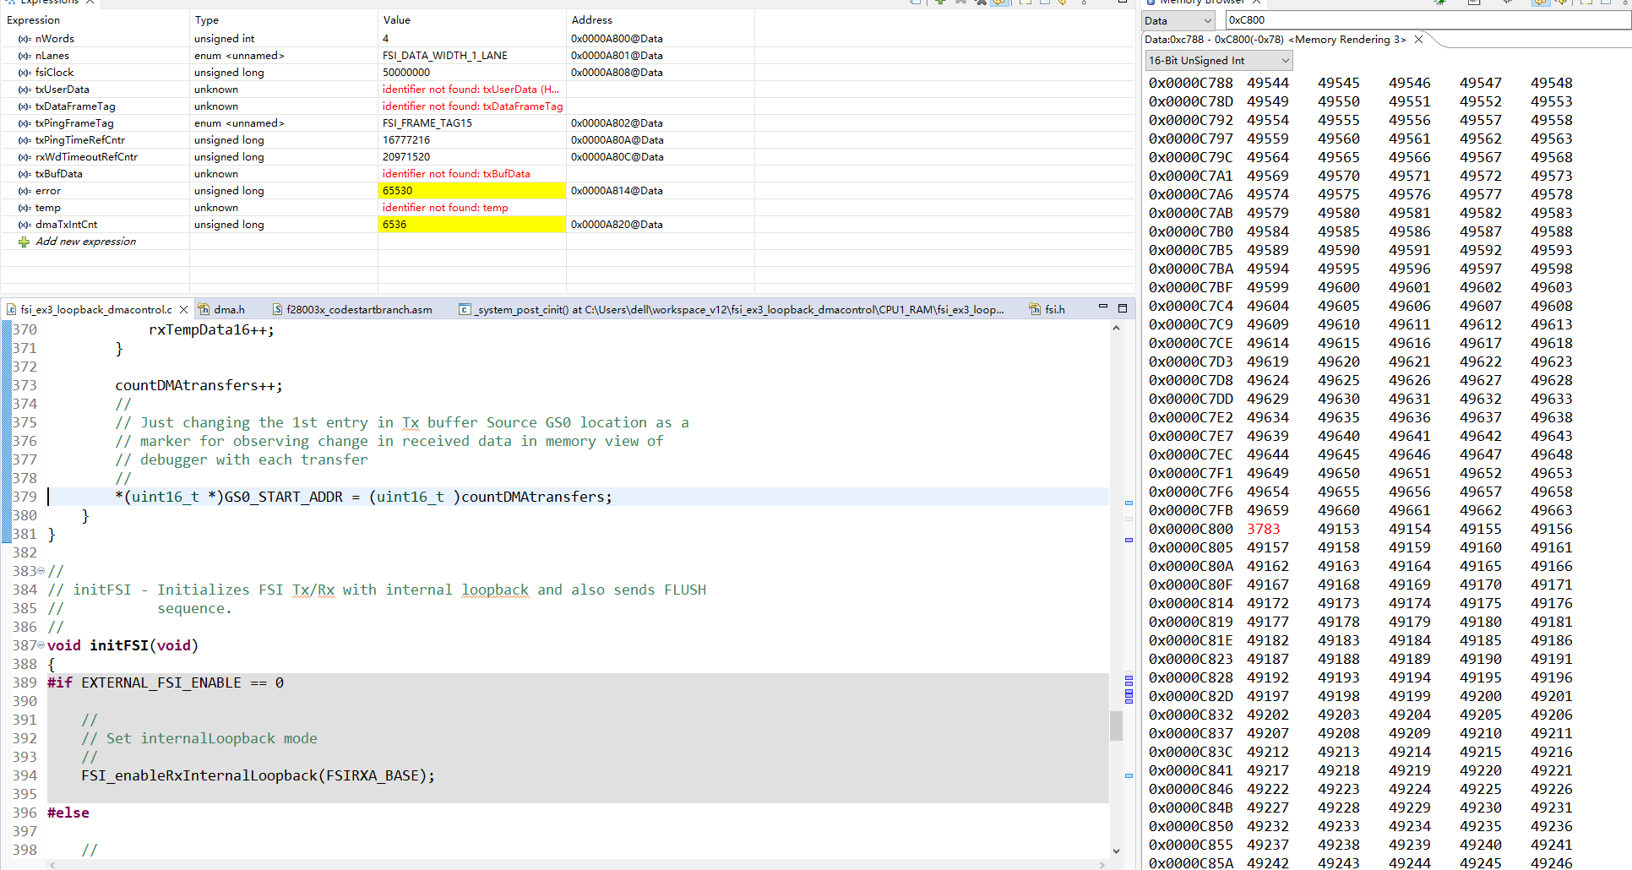Click the Type column header
This screenshot has width=1632, height=870.
click(207, 20)
